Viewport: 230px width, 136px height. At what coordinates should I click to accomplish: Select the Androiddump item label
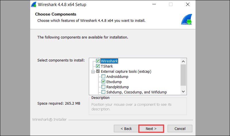point(117,76)
